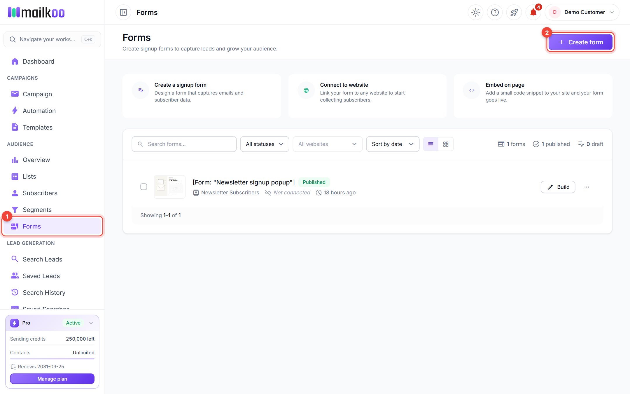Open Search History in sidebar
The width and height of the screenshot is (630, 394).
[x=52, y=292]
